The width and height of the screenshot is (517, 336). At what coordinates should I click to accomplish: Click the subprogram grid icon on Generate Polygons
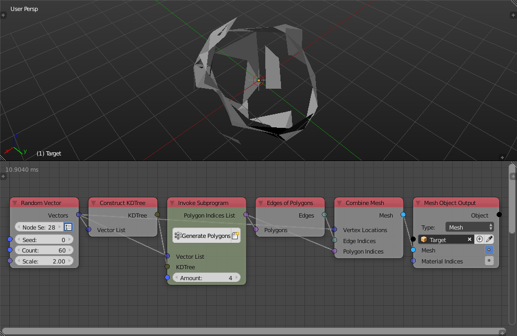(178, 235)
